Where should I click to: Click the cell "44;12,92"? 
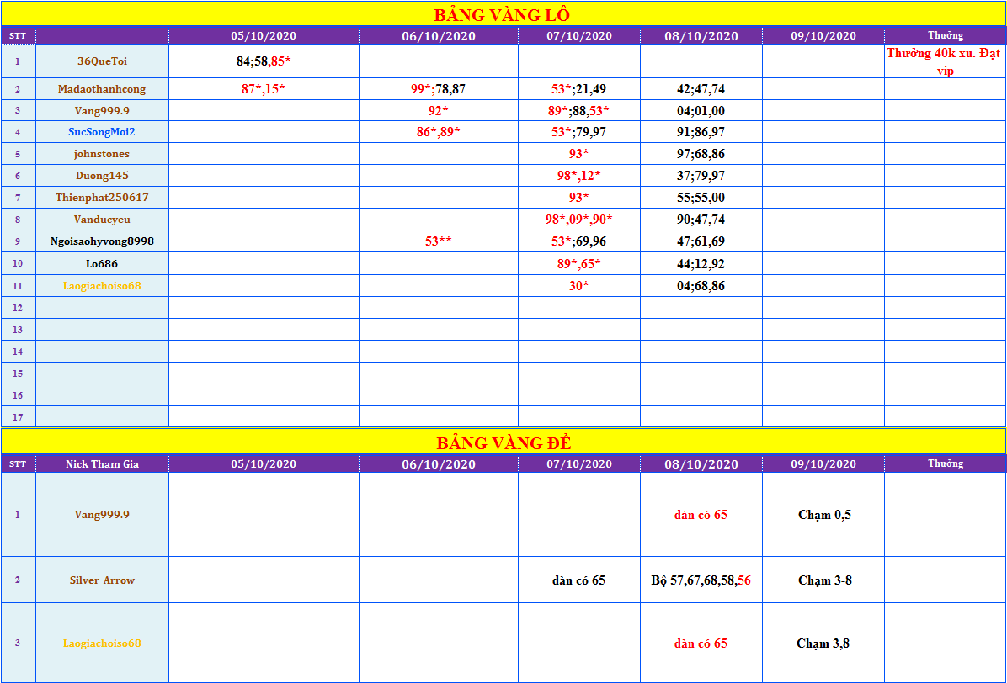tap(701, 263)
